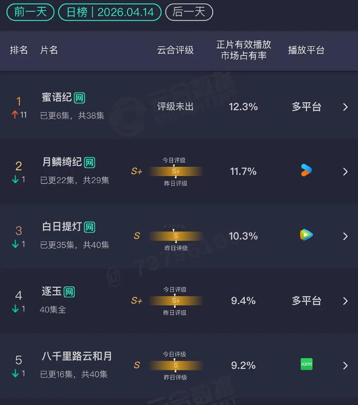This screenshot has width=358, height=405.
Task: Open 白日提灯 details using its chevron
Action: click(x=346, y=236)
